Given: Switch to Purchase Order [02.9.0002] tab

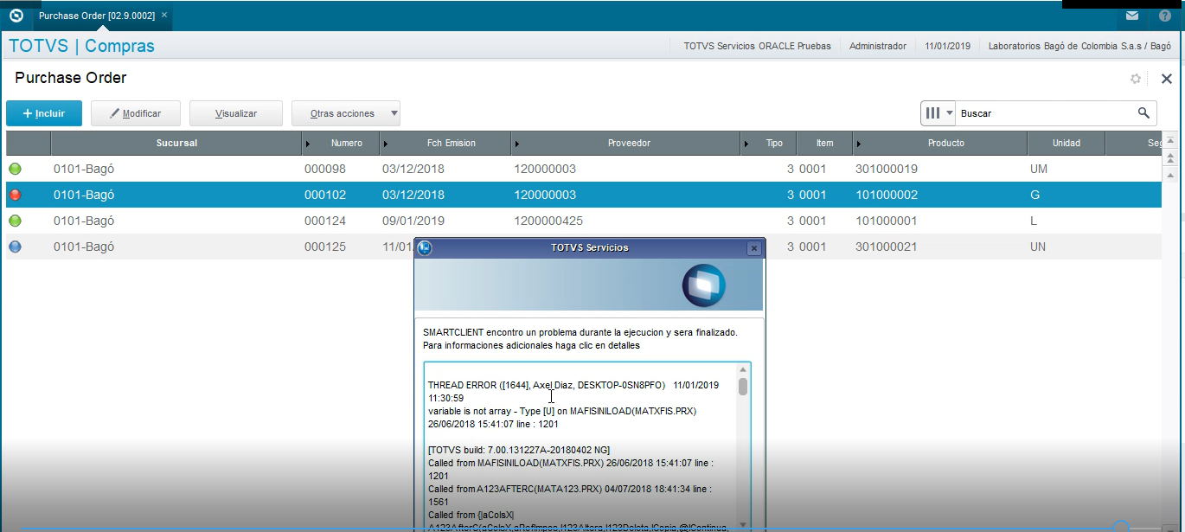Looking at the screenshot, I should point(95,16).
